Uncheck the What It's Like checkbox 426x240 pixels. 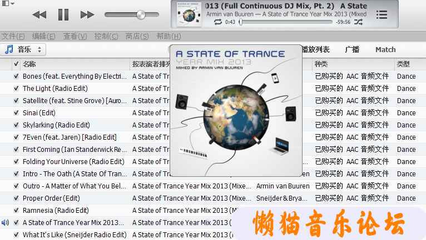(x=16, y=235)
